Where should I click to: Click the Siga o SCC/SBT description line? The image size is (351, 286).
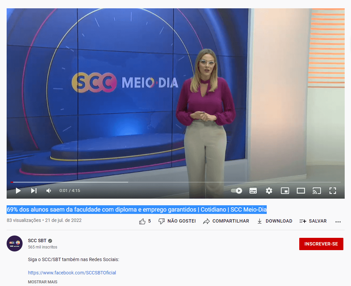click(x=73, y=259)
